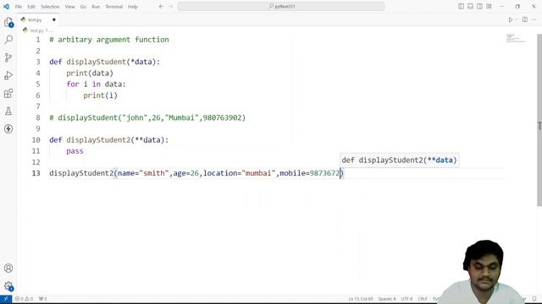Open the Manage gear icon
This screenshot has height=304, width=542.
coord(8,285)
